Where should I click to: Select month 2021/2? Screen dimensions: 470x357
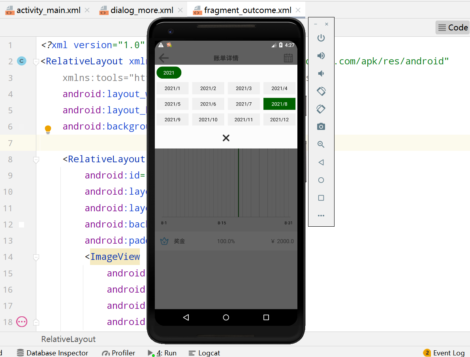208,88
